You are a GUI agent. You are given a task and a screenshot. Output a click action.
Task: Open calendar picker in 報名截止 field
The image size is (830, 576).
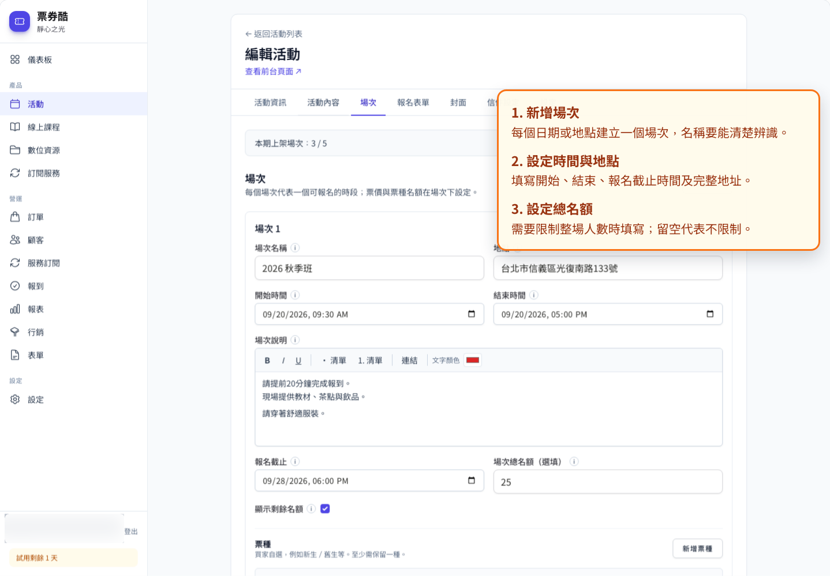472,481
